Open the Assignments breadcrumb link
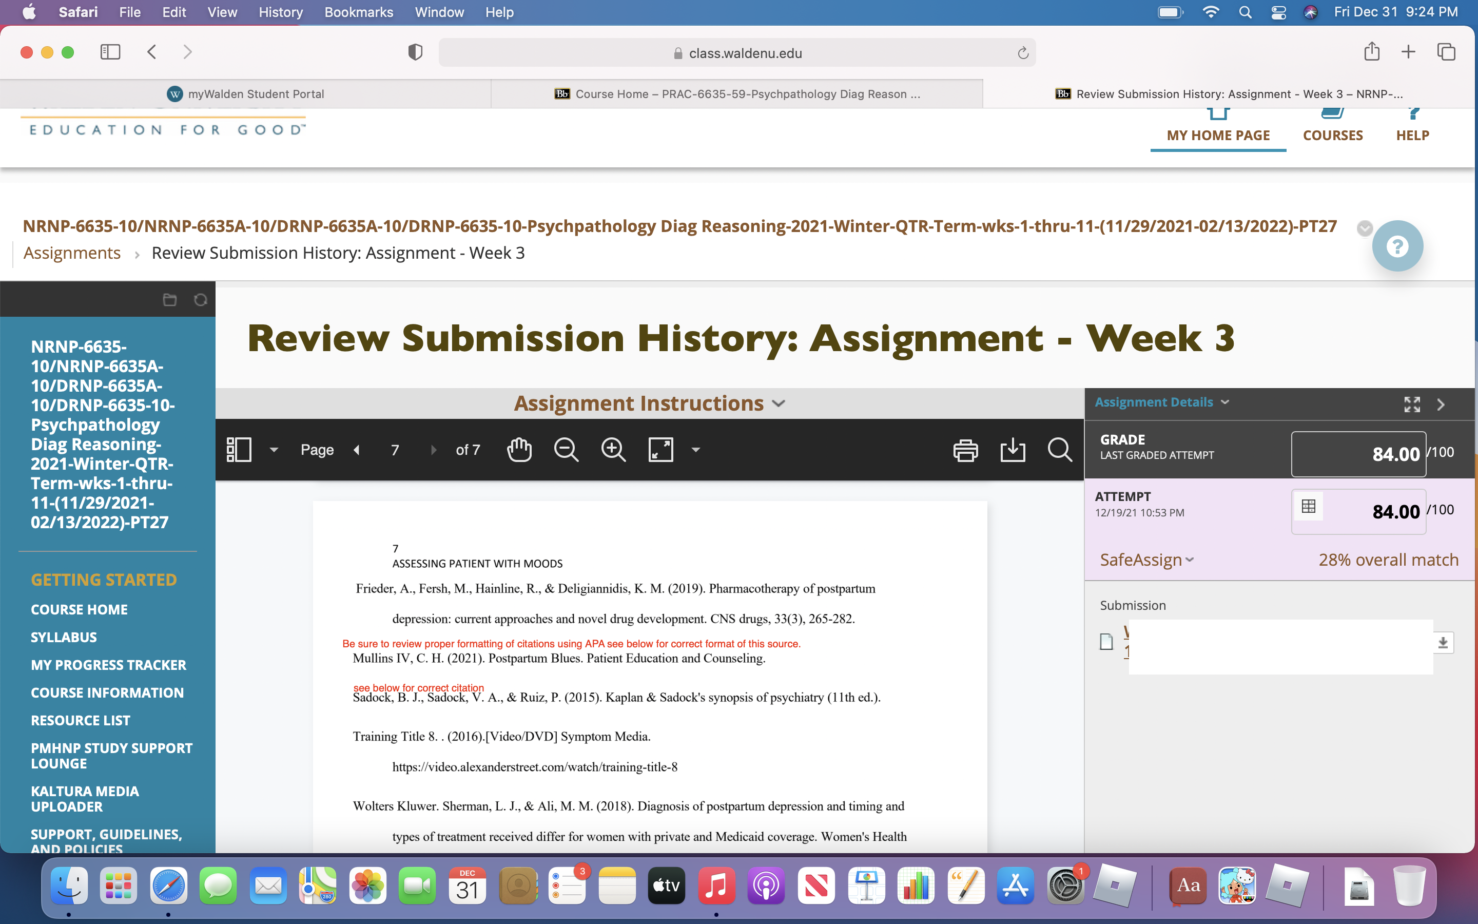Screen dimensions: 1478x924 pos(72,253)
